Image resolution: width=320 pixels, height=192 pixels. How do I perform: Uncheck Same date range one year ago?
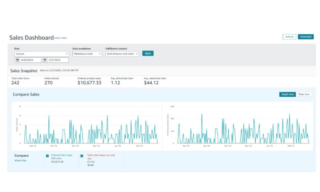point(82,156)
